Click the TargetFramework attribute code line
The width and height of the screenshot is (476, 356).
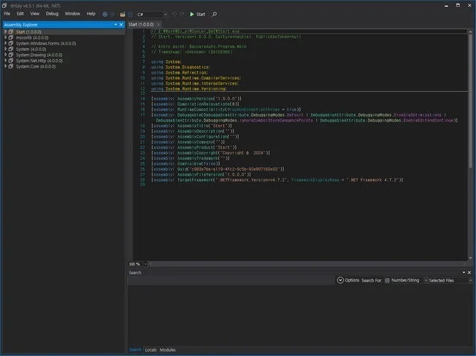(277, 180)
